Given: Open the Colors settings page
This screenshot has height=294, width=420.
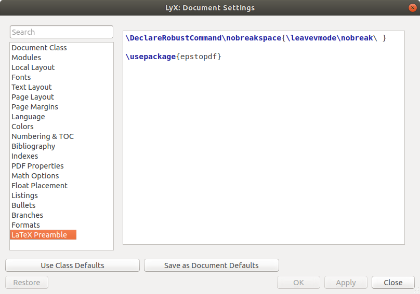Looking at the screenshot, I should (22, 127).
